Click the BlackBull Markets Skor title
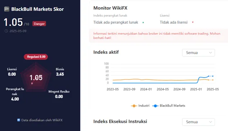This screenshot has width=228, height=131. tap(37, 9)
